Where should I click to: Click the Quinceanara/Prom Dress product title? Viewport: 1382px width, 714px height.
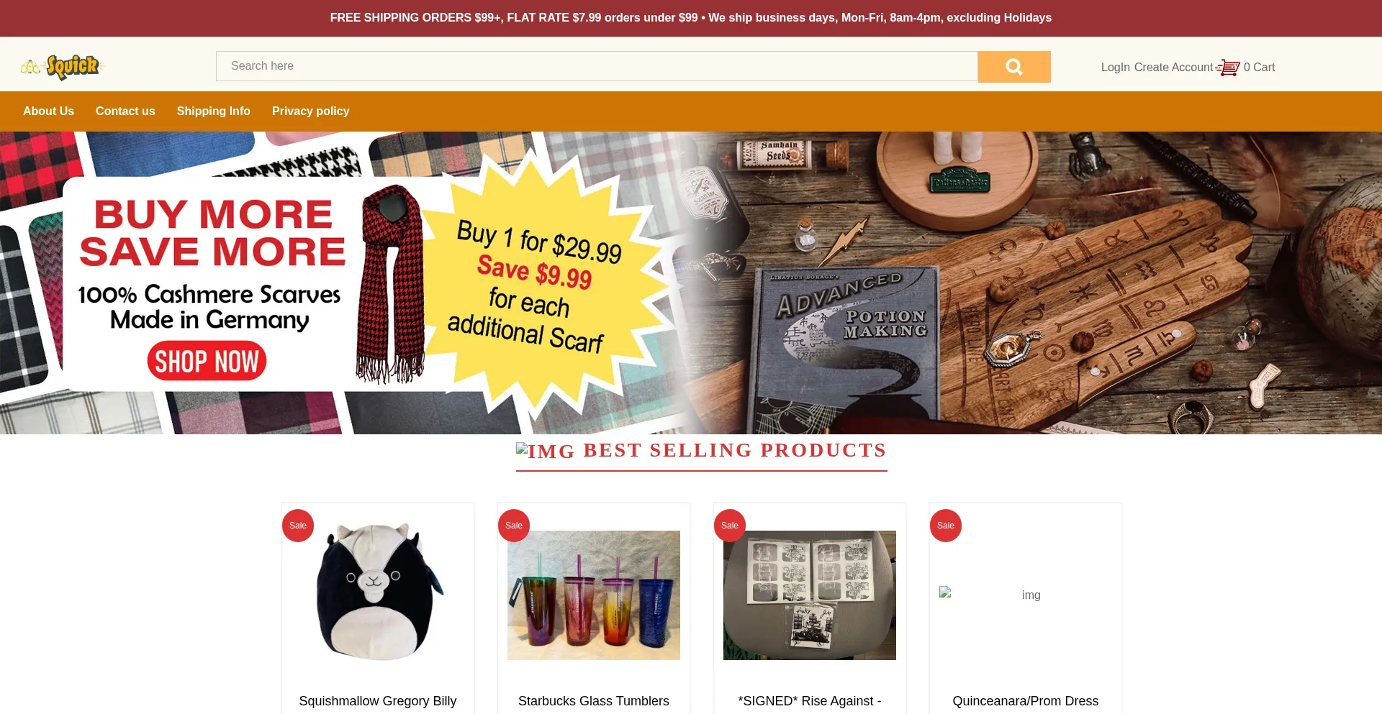(x=1026, y=701)
